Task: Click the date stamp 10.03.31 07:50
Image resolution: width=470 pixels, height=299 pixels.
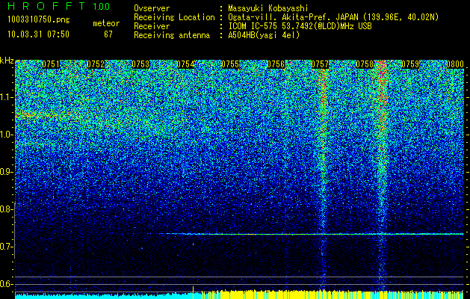Action: coord(38,34)
